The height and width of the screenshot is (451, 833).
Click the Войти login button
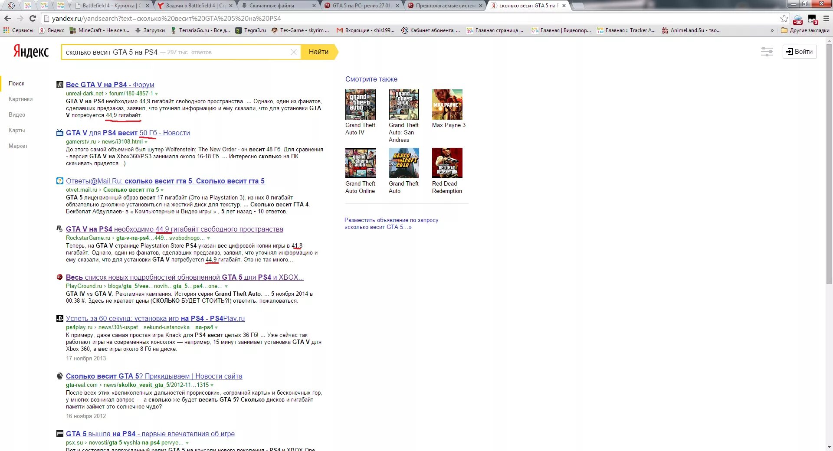(800, 52)
